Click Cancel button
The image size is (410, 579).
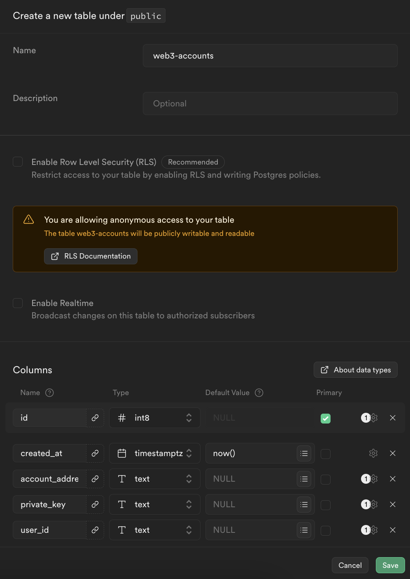[x=350, y=565]
